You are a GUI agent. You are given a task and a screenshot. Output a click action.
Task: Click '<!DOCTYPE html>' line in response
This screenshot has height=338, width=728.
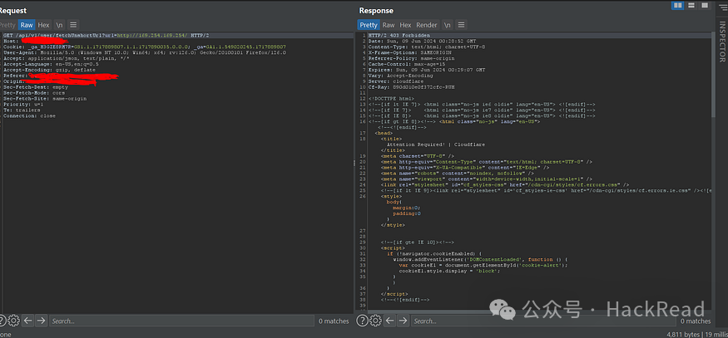click(x=391, y=99)
